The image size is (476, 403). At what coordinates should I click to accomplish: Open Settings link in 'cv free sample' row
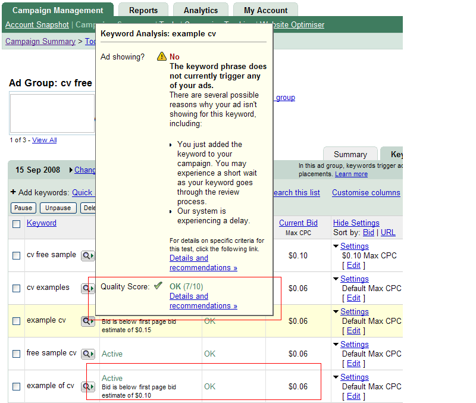(355, 246)
